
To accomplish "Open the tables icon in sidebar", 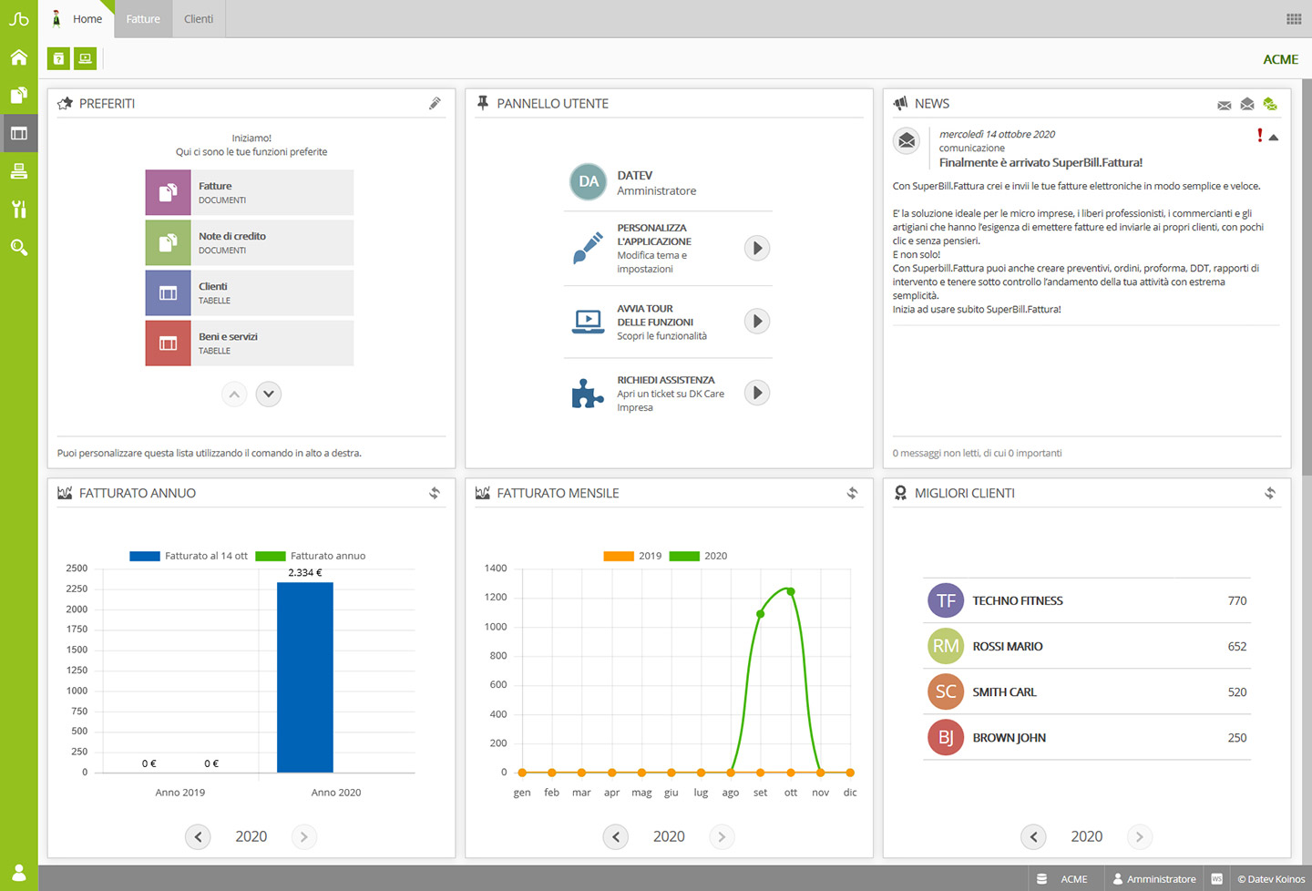I will click(18, 133).
